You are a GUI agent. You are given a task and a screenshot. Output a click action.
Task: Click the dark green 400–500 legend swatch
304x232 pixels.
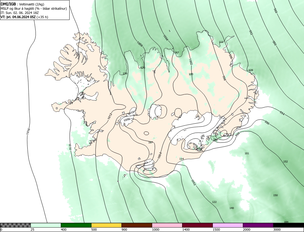coord(76,225)
